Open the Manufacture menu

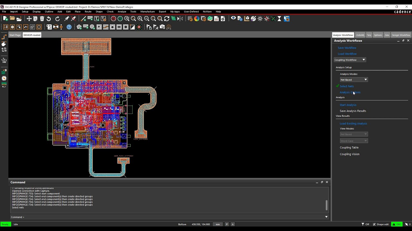(147, 12)
